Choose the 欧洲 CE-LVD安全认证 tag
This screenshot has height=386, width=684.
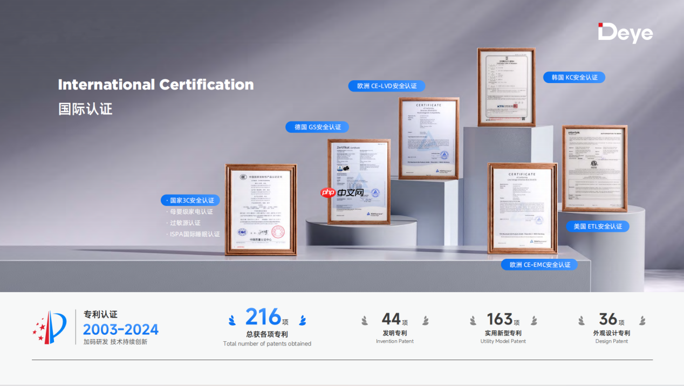tap(386, 86)
